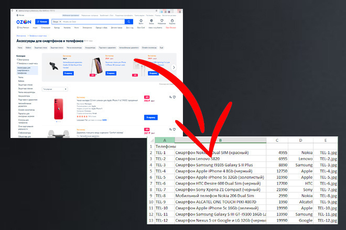Select Excel column B header

[220, 140]
